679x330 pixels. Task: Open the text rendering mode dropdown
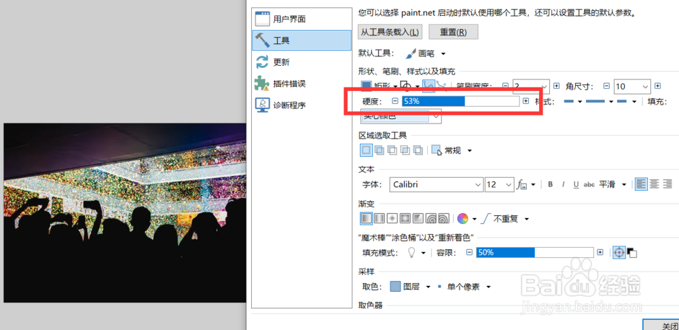pos(527,185)
